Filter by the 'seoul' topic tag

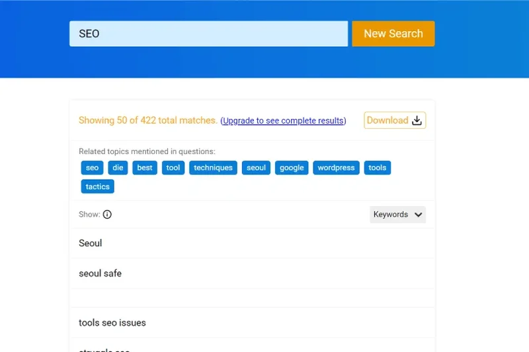click(256, 168)
